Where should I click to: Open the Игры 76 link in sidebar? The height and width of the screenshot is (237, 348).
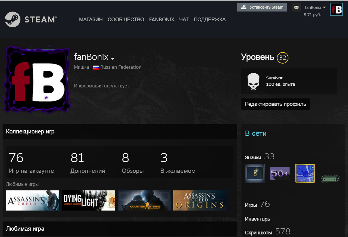258,204
